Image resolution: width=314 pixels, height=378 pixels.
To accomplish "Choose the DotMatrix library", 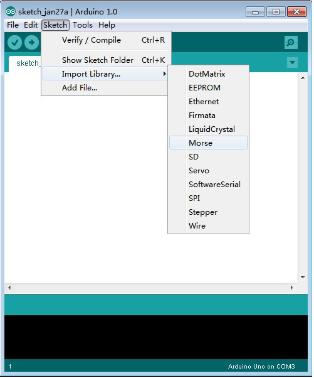I will tap(208, 73).
